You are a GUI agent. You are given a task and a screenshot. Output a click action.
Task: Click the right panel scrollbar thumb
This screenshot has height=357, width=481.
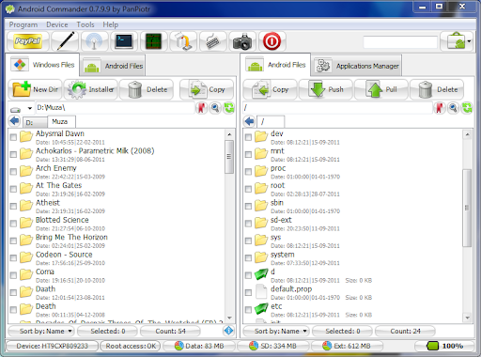point(467,208)
